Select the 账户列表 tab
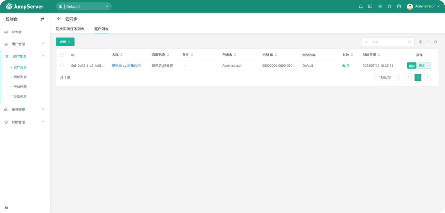445x213 pixels. click(x=102, y=29)
